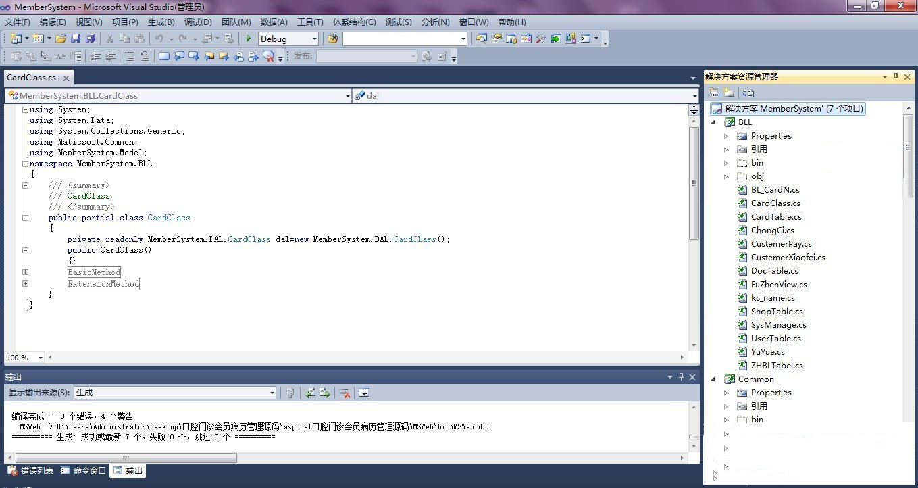This screenshot has height=488, width=918.
Task: Open the 调试(D) menu
Action: pyautogui.click(x=198, y=22)
